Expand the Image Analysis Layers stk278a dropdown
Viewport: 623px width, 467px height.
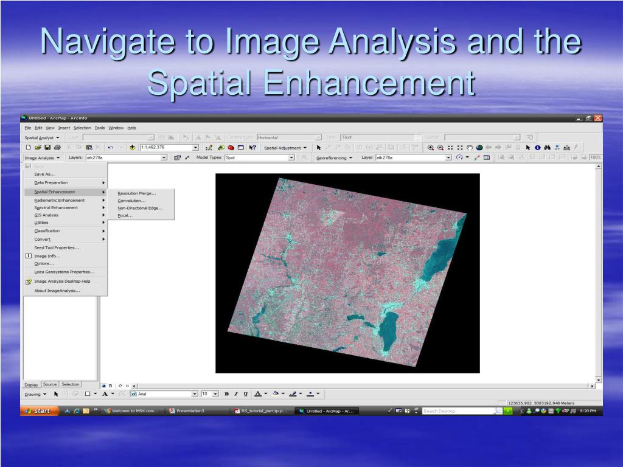pos(164,157)
